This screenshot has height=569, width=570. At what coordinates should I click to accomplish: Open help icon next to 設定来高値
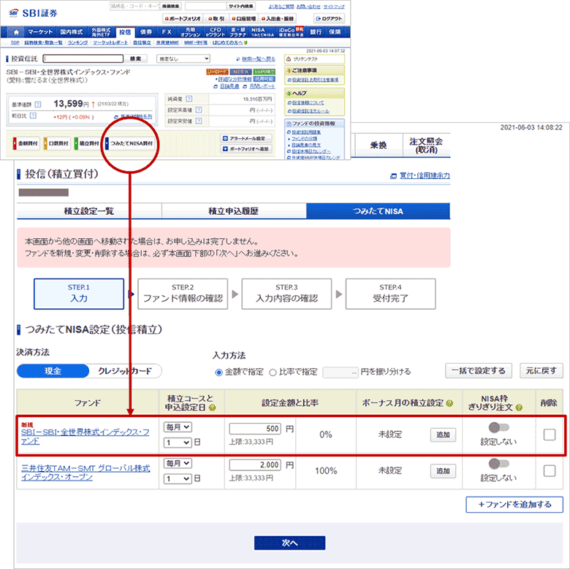[x=199, y=110]
